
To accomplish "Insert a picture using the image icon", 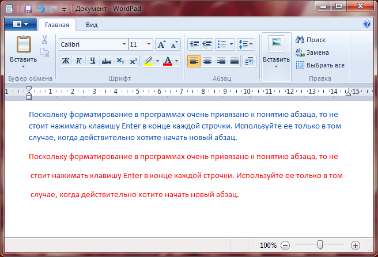I will [276, 43].
